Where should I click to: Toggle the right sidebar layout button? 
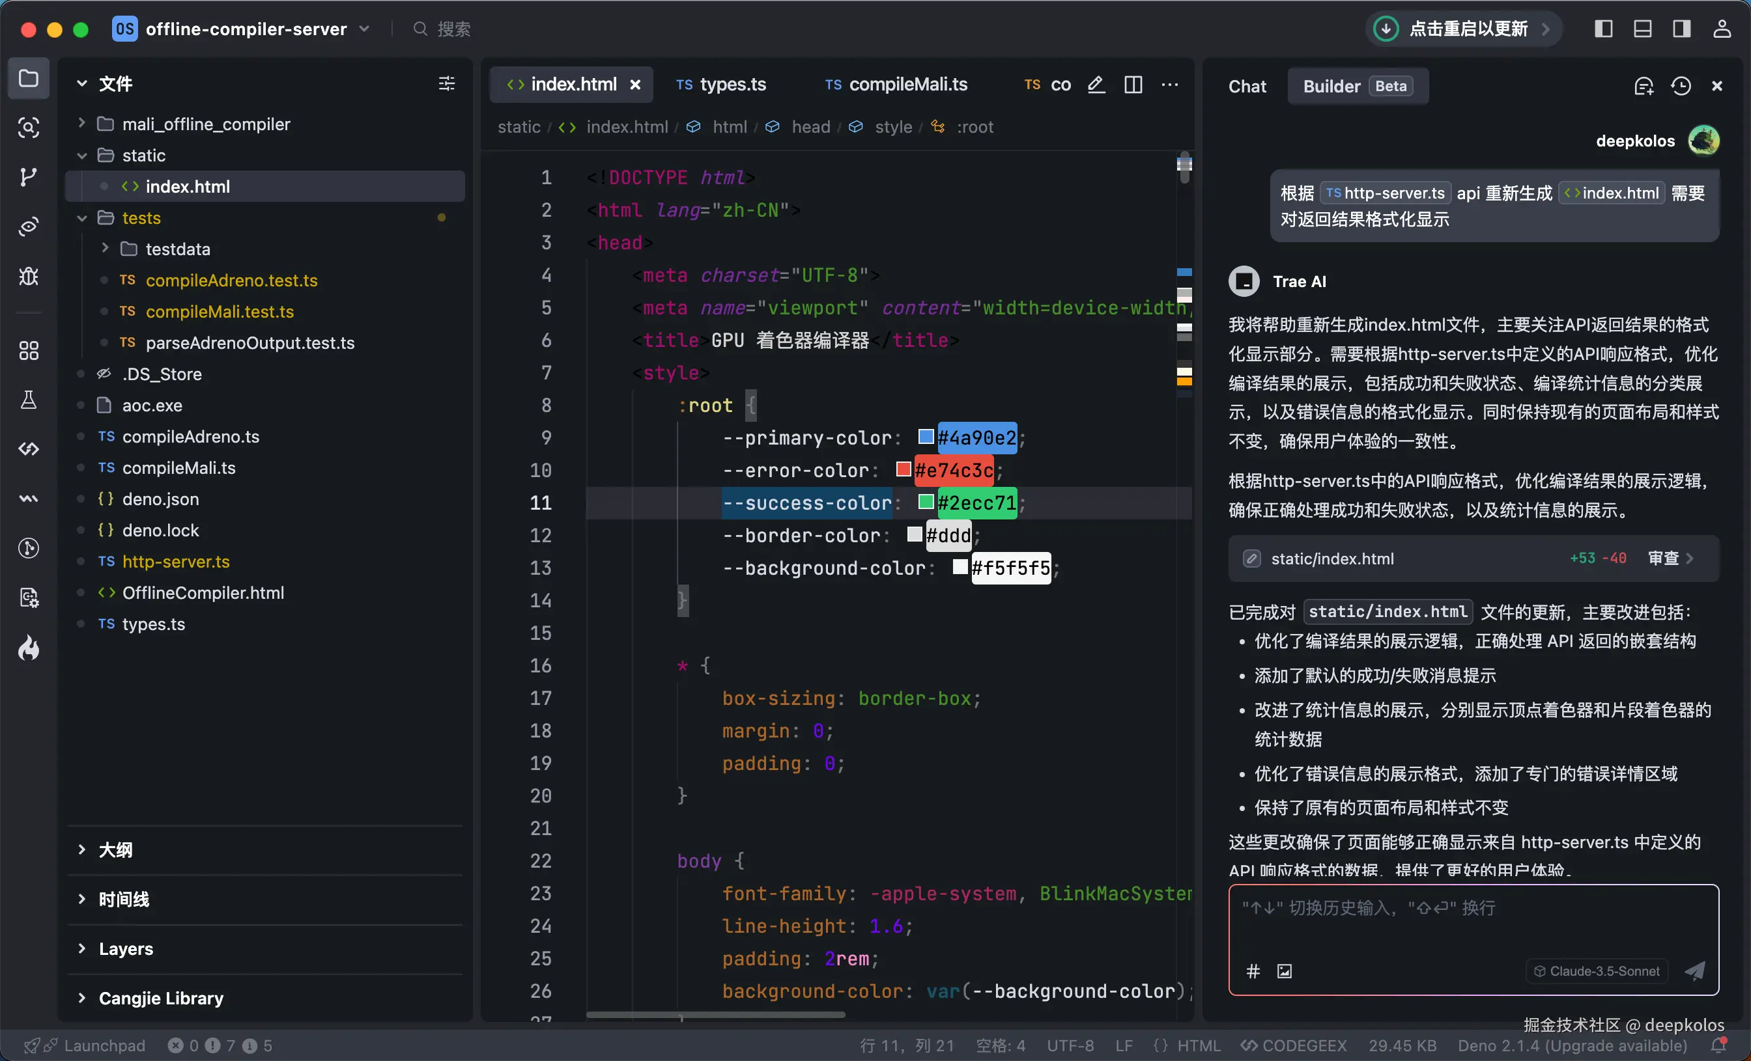click(x=1681, y=29)
